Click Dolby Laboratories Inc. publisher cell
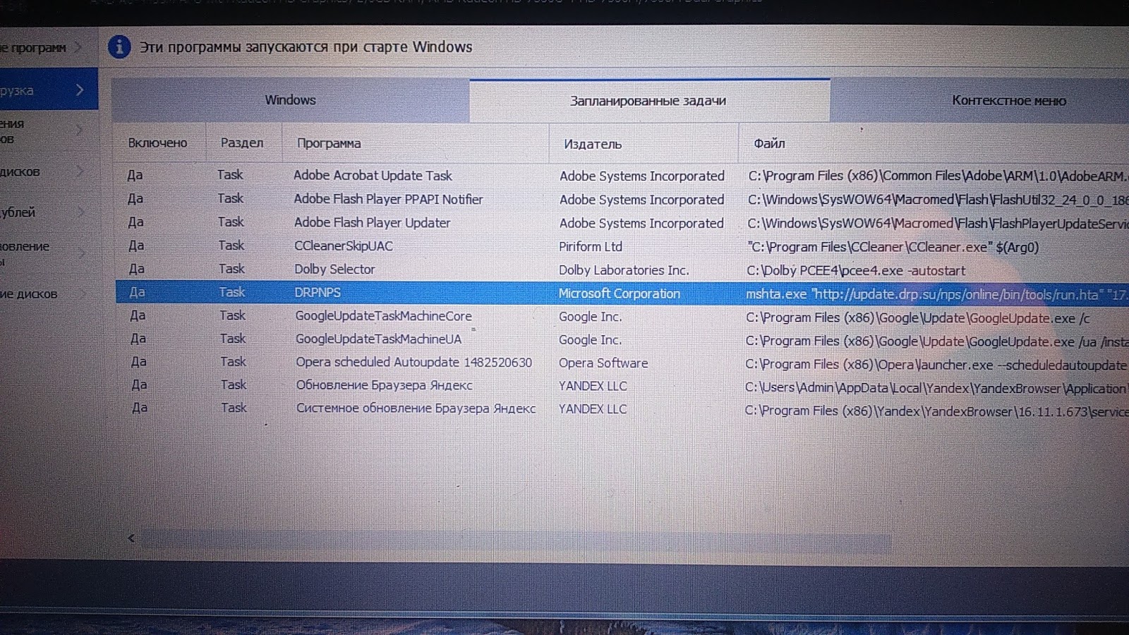The width and height of the screenshot is (1129, 635). [x=624, y=270]
